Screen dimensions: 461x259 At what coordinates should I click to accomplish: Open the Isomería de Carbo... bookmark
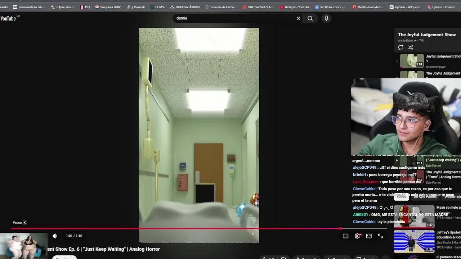[x=220, y=7]
